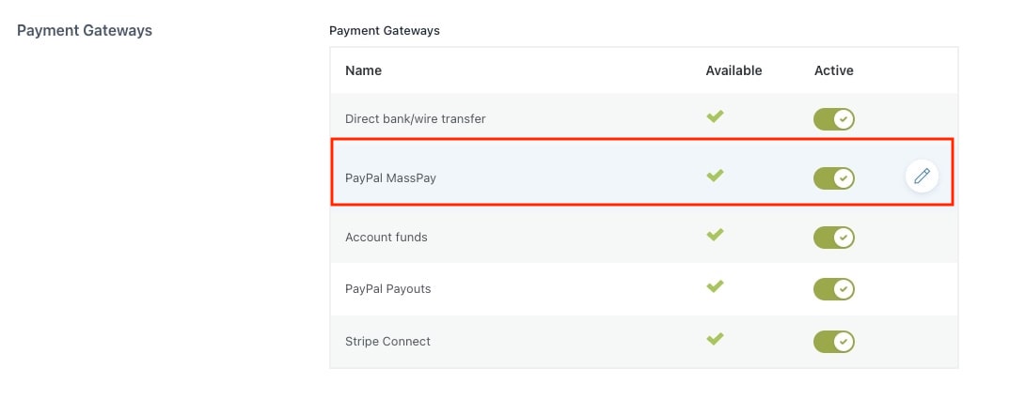The width and height of the screenshot is (1010, 415).
Task: Toggle the Direct bank/wire transfer Active switch
Action: [833, 119]
